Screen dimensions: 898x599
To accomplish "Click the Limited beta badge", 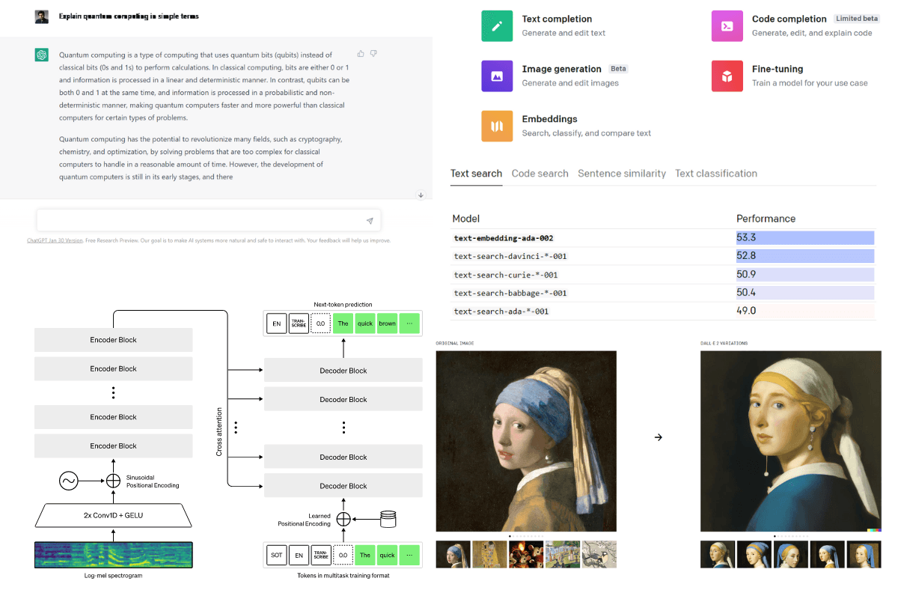I will (855, 19).
